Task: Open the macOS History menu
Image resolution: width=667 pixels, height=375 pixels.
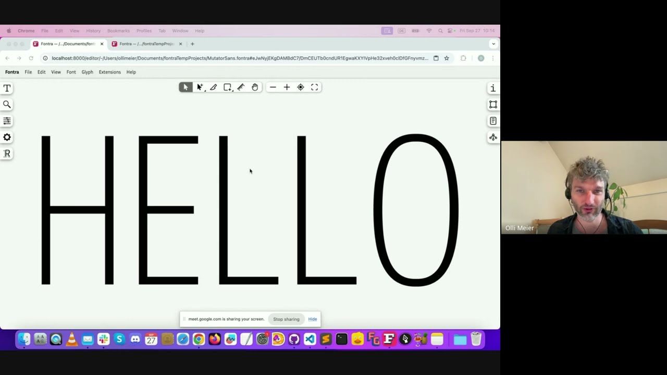Action: click(93, 31)
